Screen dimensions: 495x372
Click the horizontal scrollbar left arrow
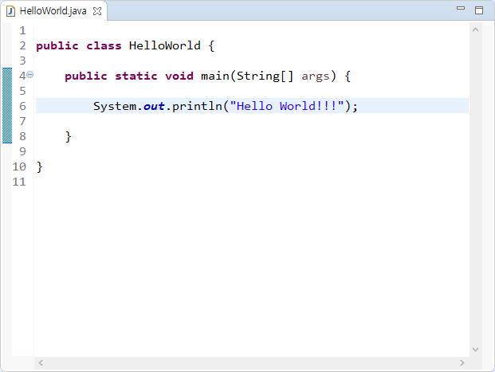(x=41, y=363)
